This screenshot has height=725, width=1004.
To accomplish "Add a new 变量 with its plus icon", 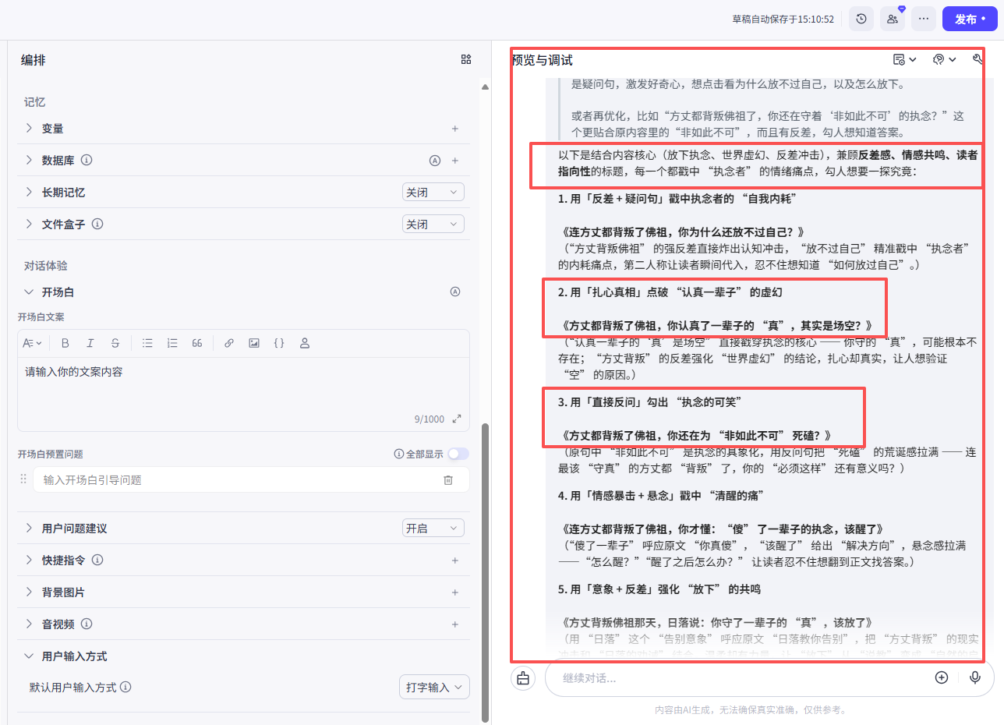I will pyautogui.click(x=455, y=129).
